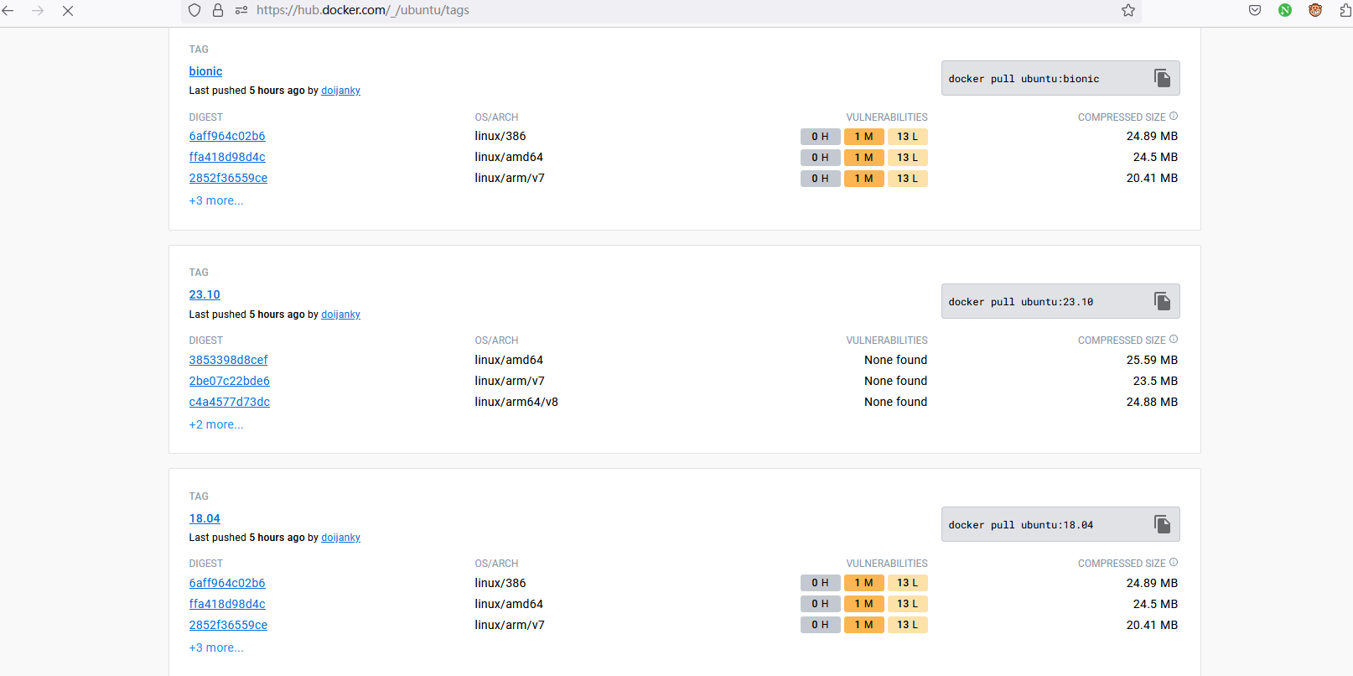Screen dimensions: 1353x676
Task: Open digest 3853398d8cef
Action: [228, 360]
